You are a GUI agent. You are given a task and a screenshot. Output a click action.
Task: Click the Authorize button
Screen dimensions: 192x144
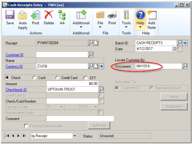(x=99, y=126)
